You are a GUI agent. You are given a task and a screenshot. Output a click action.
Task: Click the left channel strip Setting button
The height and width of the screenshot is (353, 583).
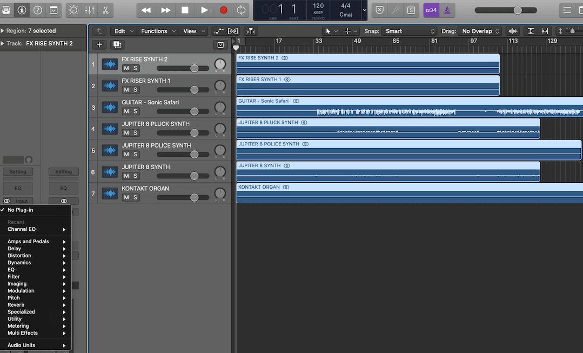coord(18,172)
